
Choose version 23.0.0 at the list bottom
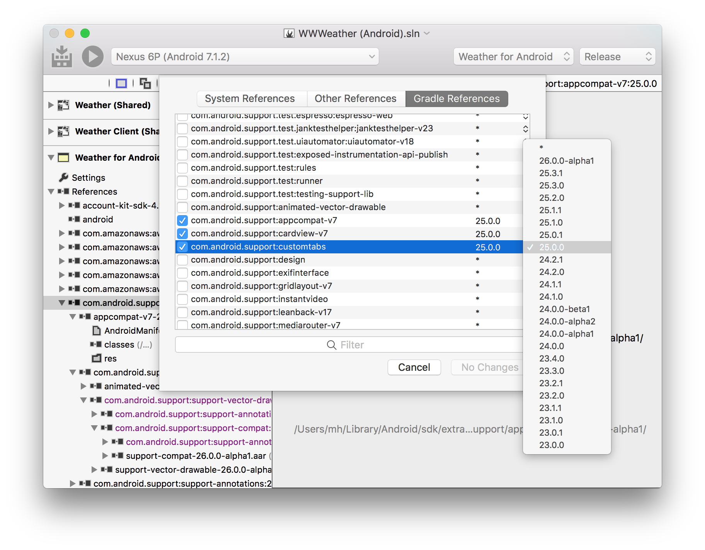[567, 445]
